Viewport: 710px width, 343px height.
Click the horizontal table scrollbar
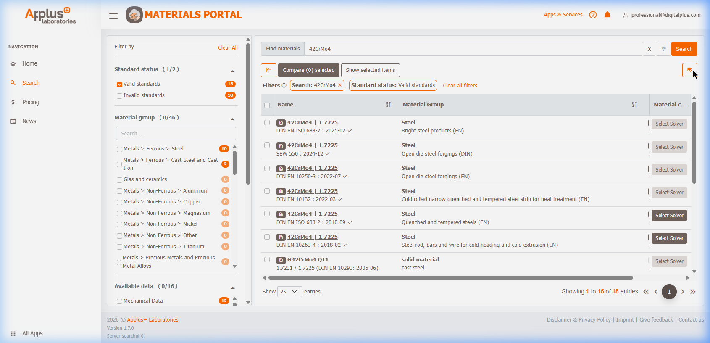450,277
